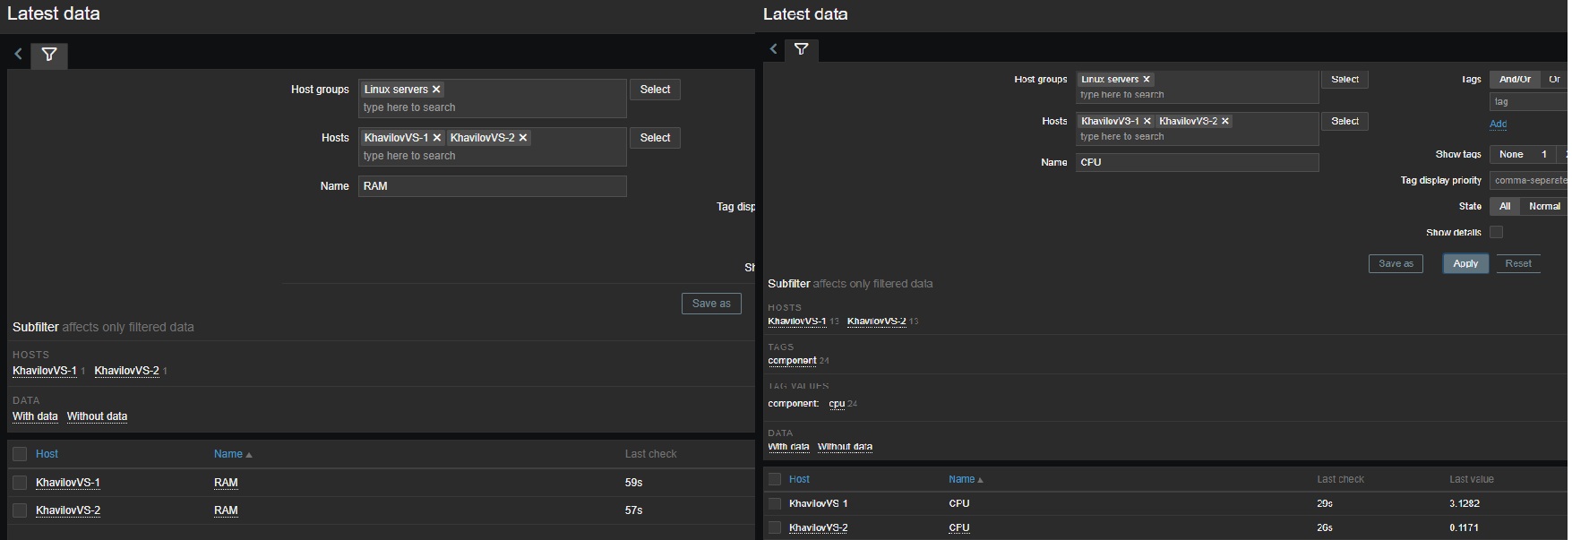Tick the KhavilovVS-1 row checkbox in the RAM table
Screen dimensions: 1572x540
coord(20,483)
